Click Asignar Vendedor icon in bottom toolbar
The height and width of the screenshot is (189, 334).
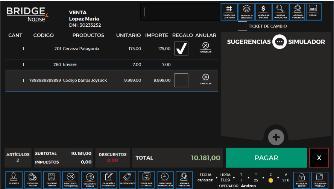pyautogui.click(x=184, y=180)
